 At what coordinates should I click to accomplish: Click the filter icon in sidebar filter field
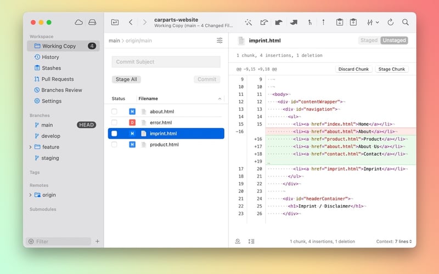point(31,242)
